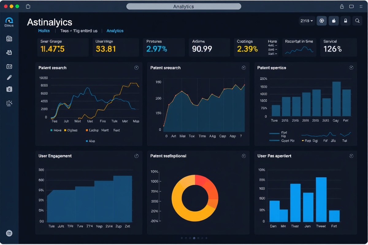Click the User Engagement panel clock button
Screen dimensions: 368x245
pyautogui.click(x=136, y=156)
